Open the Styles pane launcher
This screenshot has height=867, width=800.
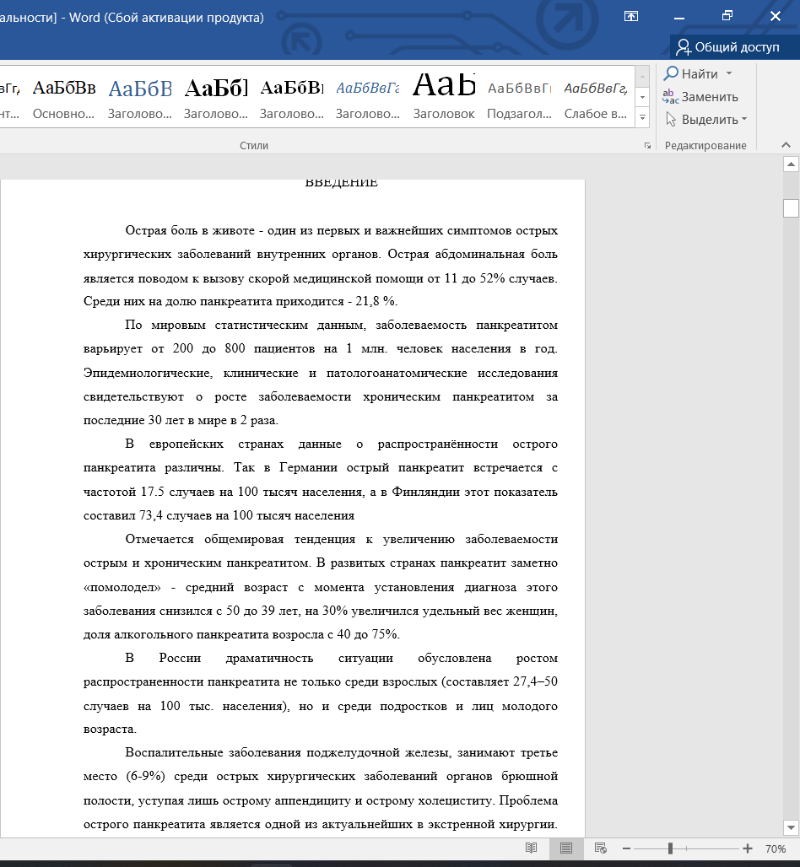647,146
